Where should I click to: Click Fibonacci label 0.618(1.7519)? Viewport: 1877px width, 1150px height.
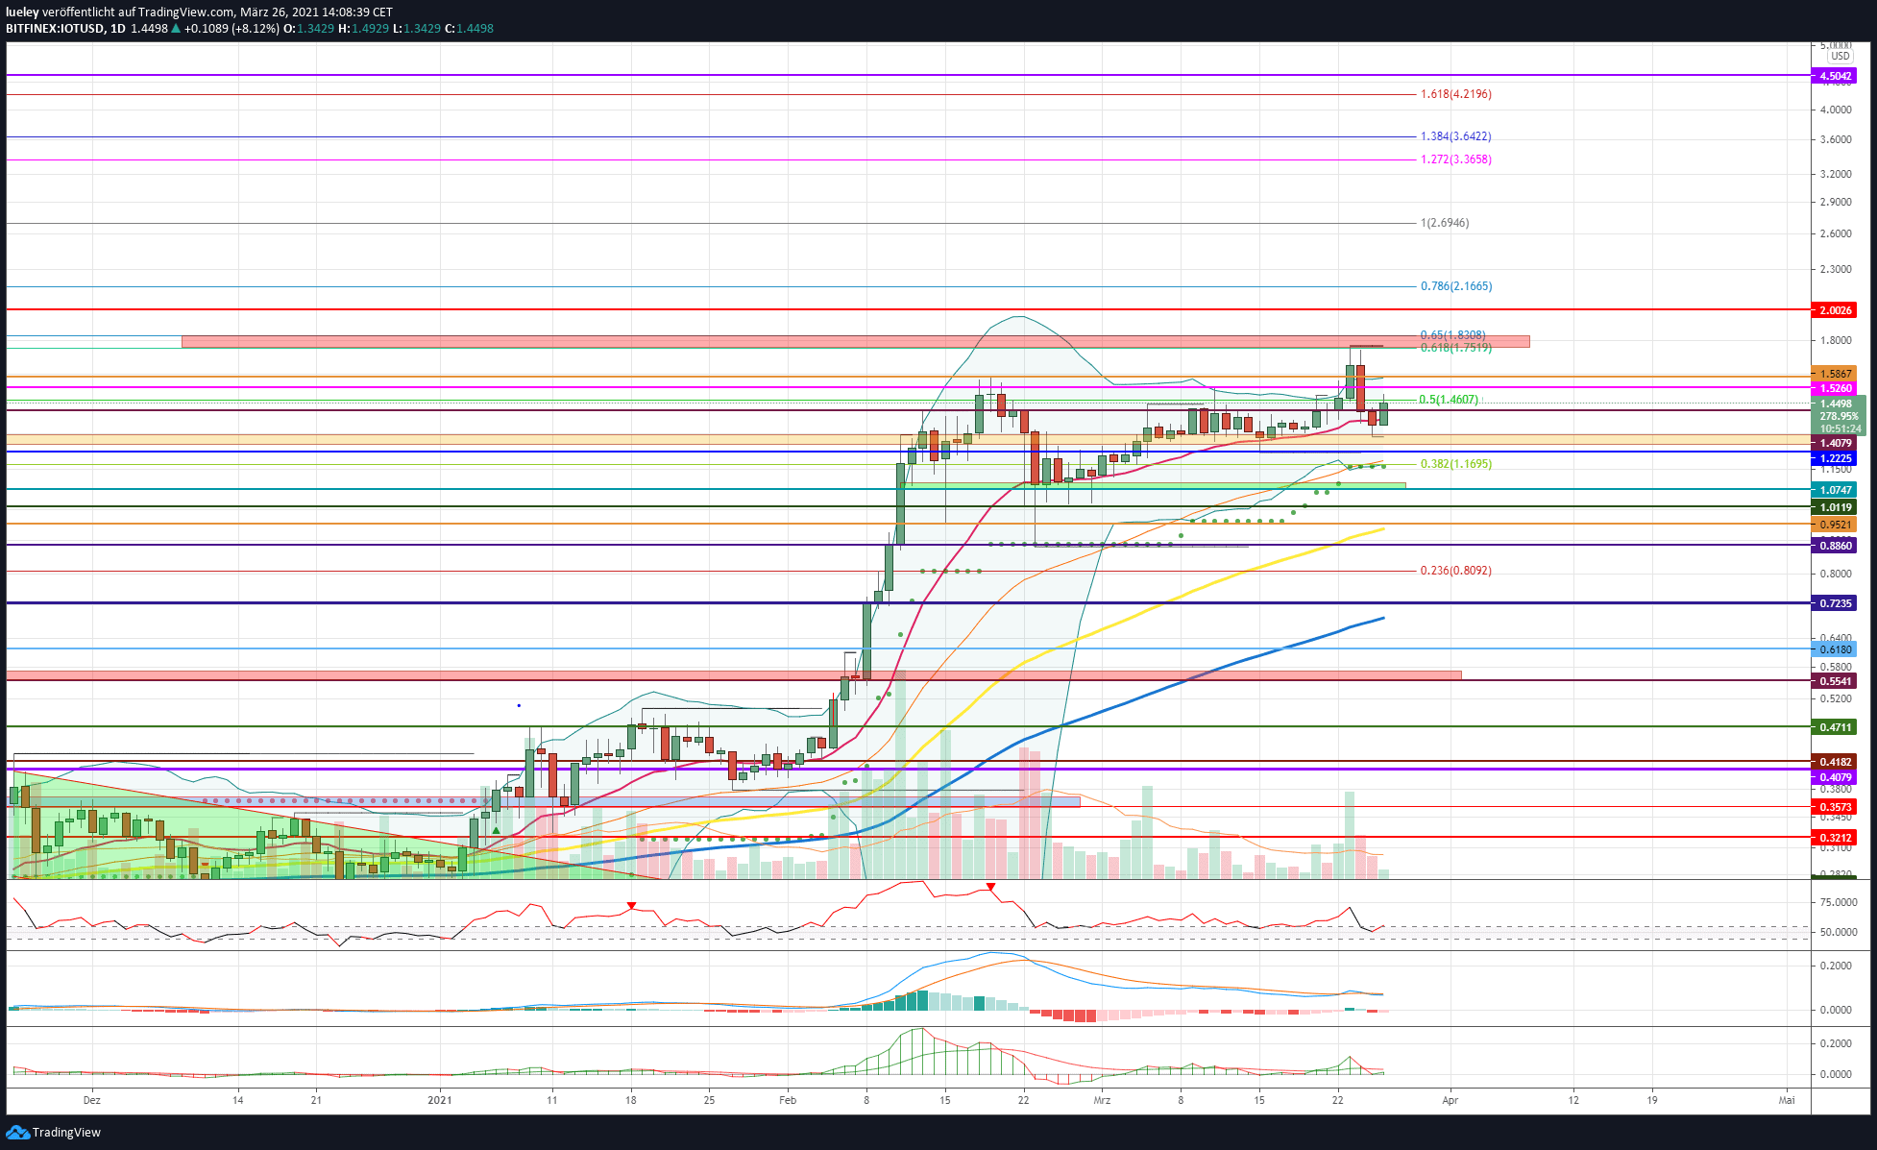(1455, 348)
